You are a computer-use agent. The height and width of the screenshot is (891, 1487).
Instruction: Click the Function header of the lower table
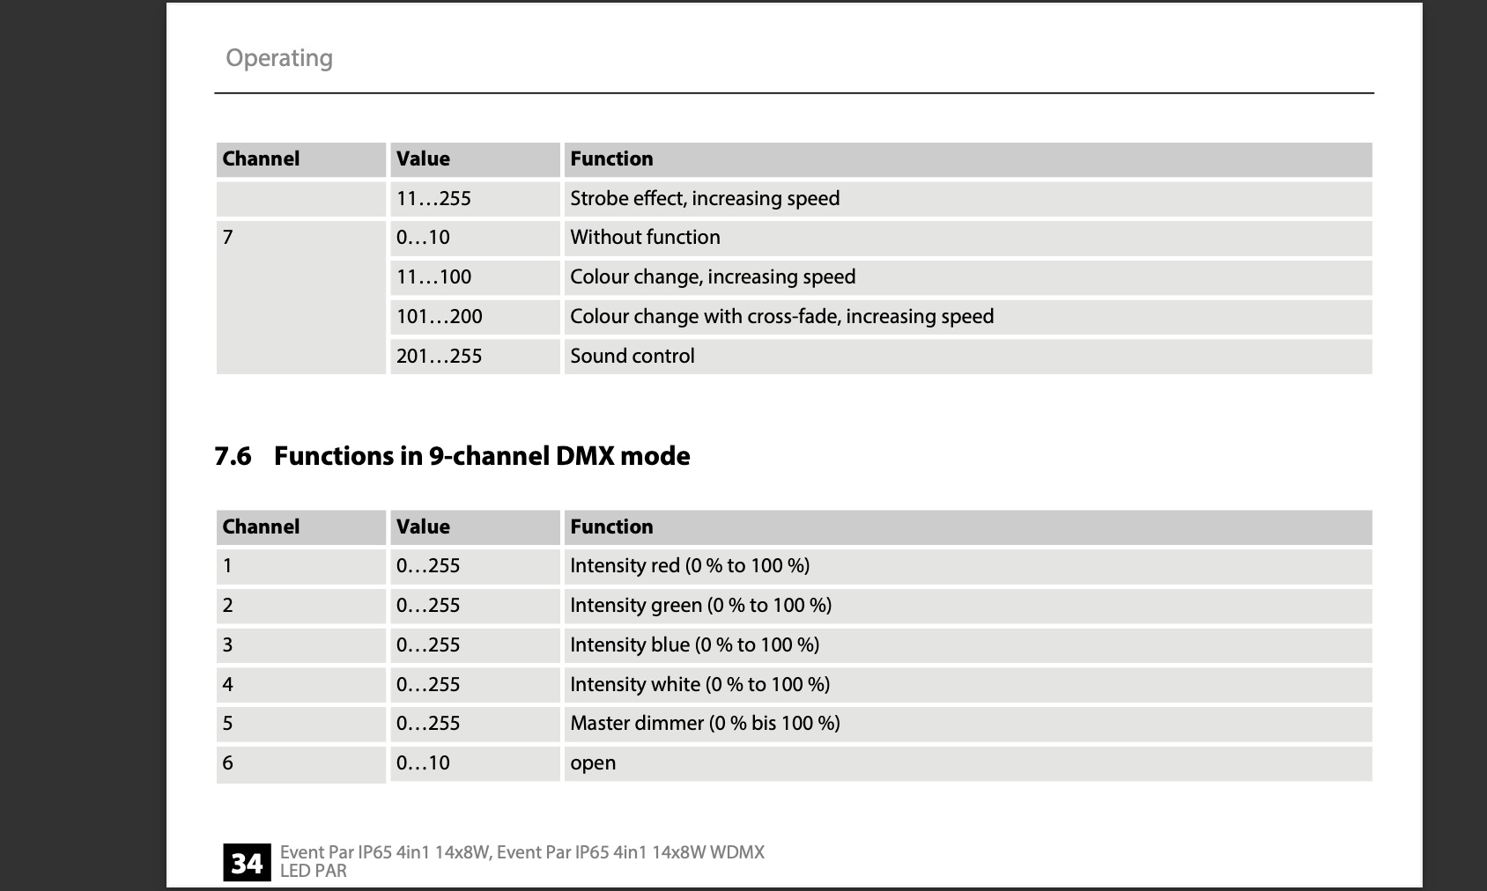pos(968,526)
